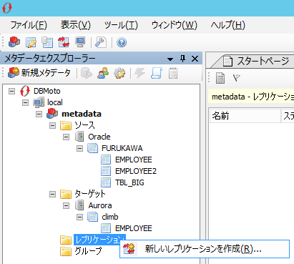Collapse the Oracle connection node
The width and height of the screenshot is (294, 264).
[x=66, y=137]
